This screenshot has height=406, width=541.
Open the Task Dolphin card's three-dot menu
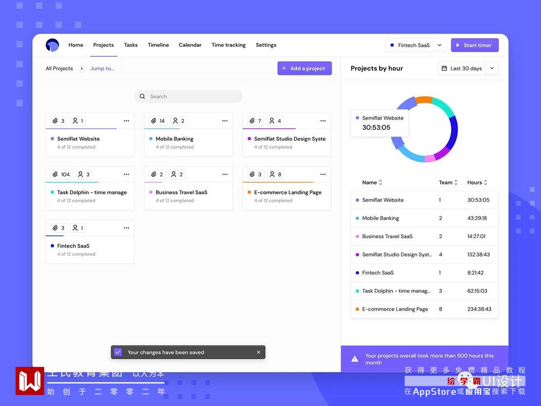(126, 174)
